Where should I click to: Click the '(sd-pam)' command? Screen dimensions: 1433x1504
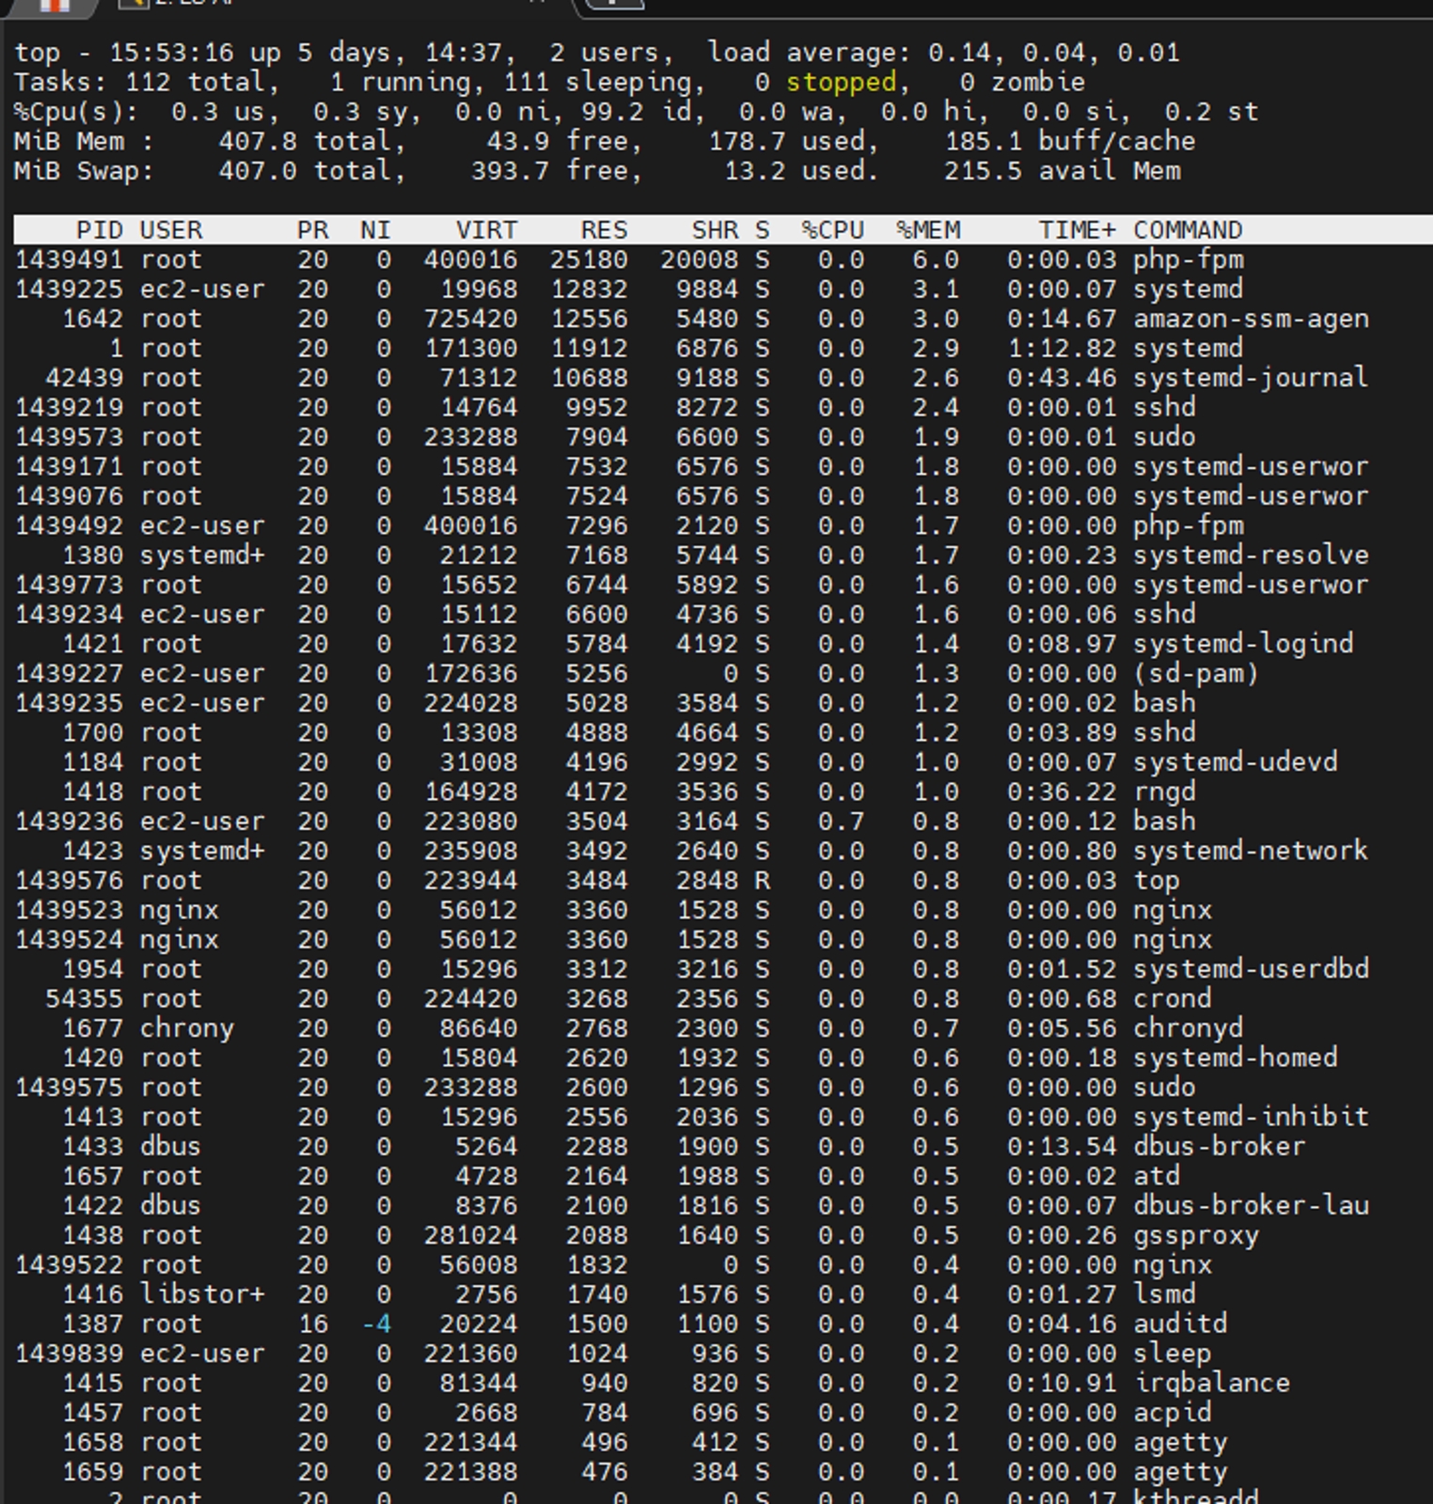pos(1195,674)
